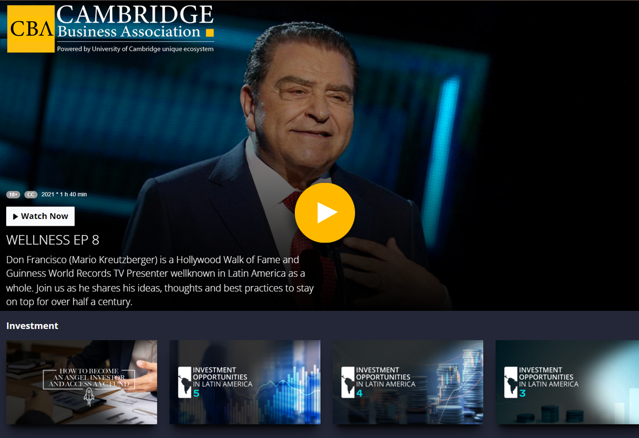This screenshot has height=438, width=639.
Task: Open Investment Opportunities in Latin America 4 thumbnail
Action: [408, 382]
